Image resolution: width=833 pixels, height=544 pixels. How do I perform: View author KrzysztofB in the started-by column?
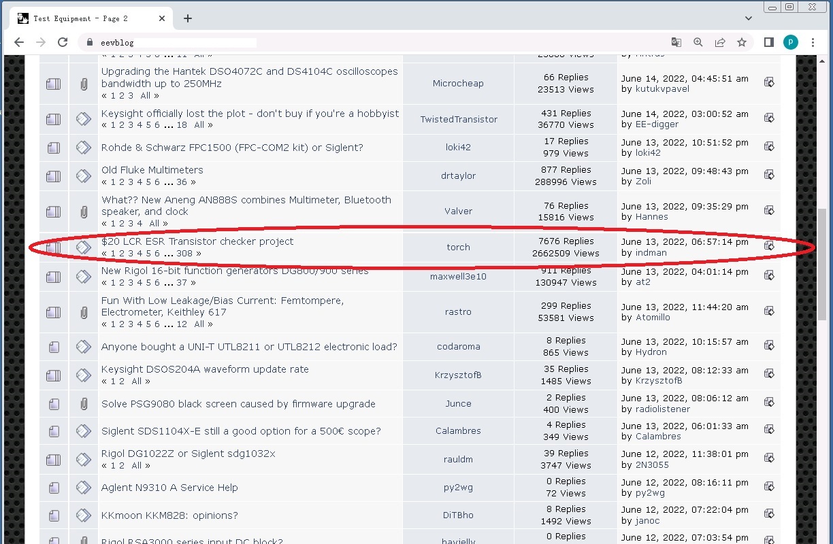(458, 375)
